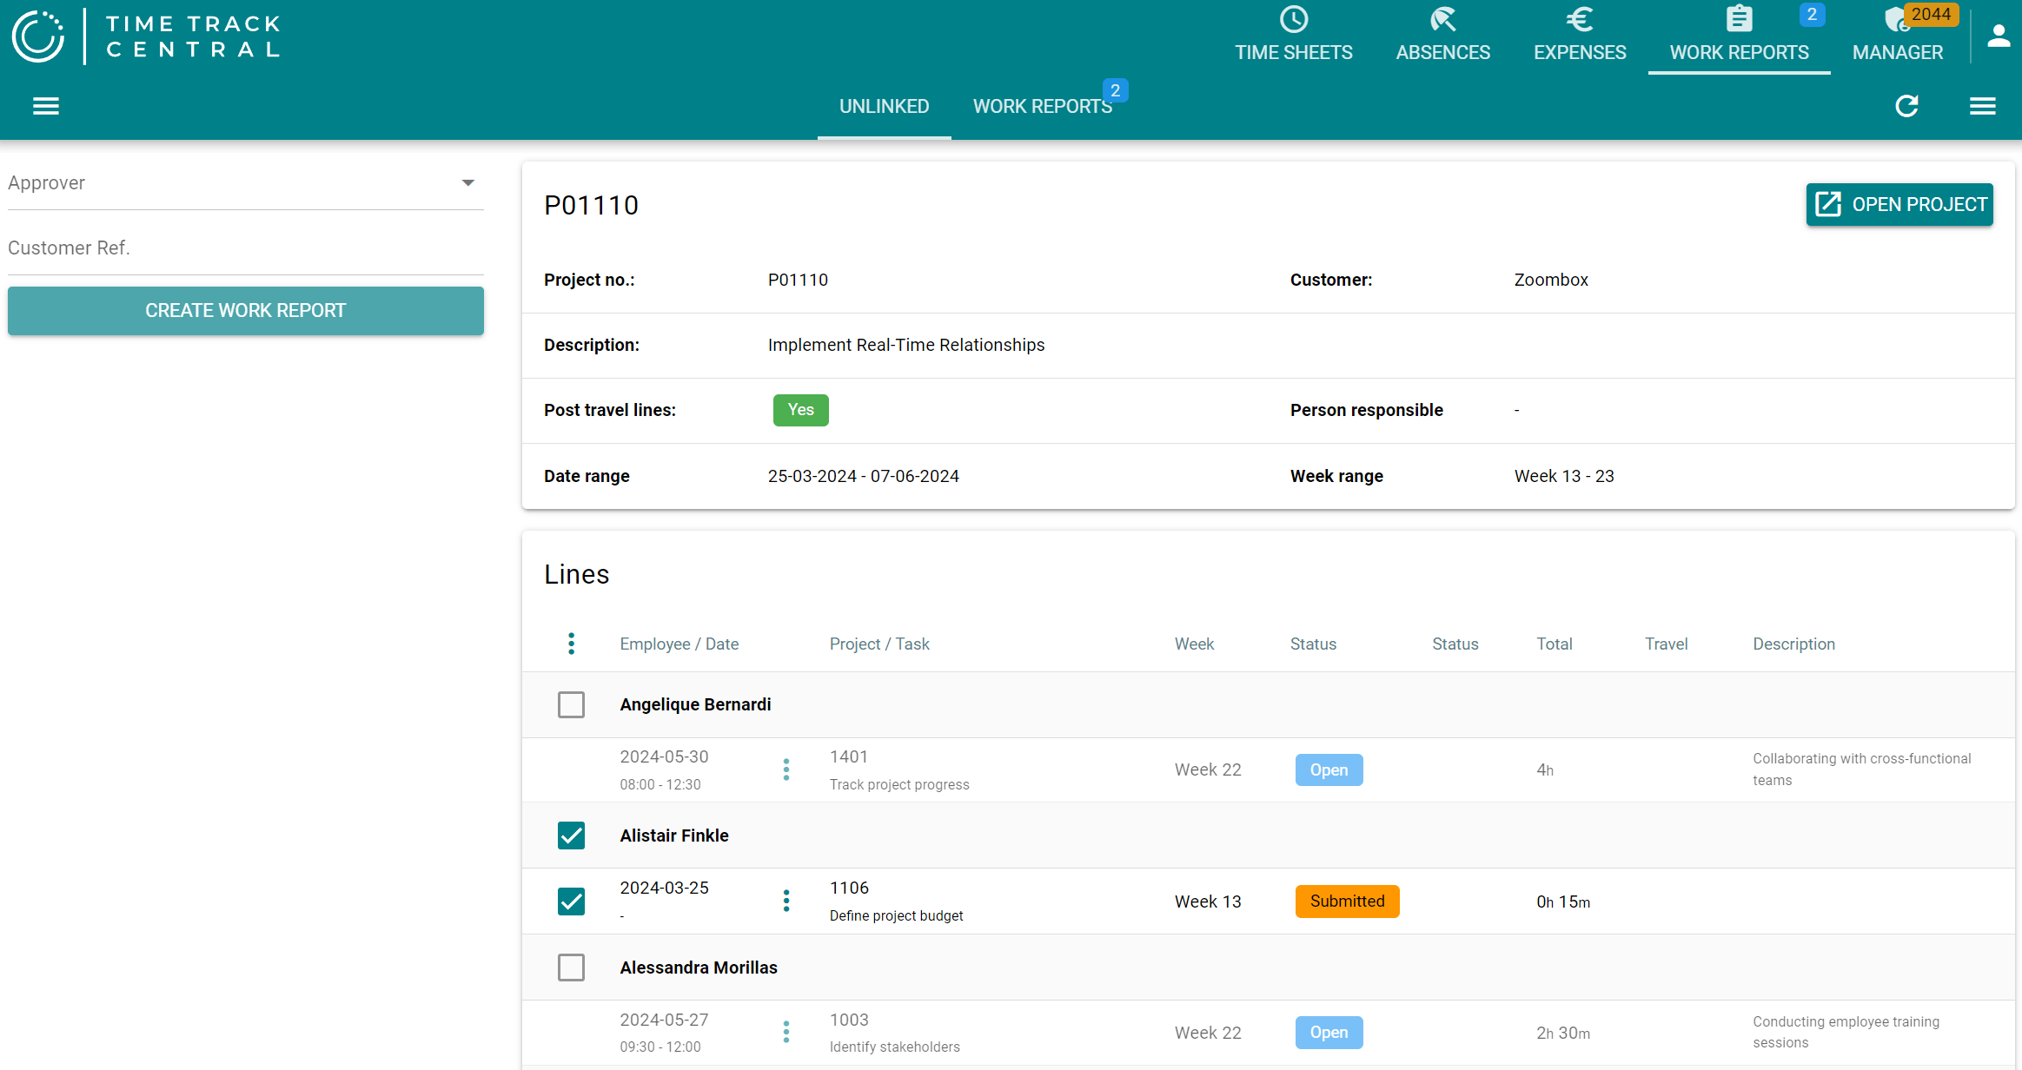Click the 2h 30m total value
Viewport: 2022px width, 1070px height.
(1563, 1033)
